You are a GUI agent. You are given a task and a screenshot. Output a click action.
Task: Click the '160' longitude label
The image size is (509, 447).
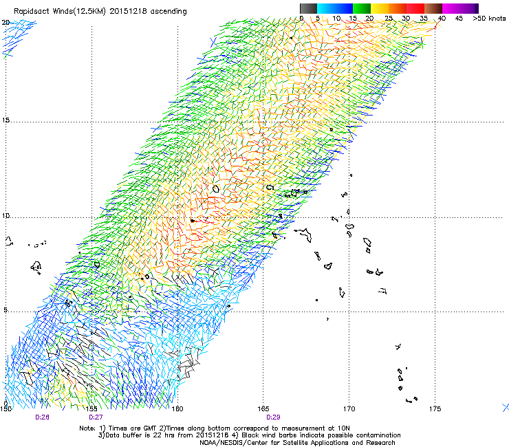point(177,408)
